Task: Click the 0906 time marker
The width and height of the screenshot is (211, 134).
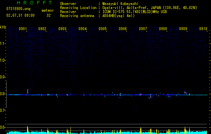Action: [123, 29]
